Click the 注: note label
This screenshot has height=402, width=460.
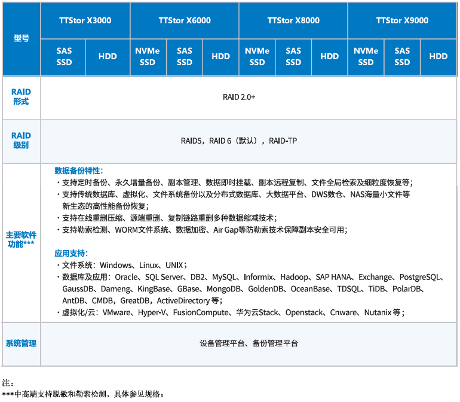tap(8, 383)
